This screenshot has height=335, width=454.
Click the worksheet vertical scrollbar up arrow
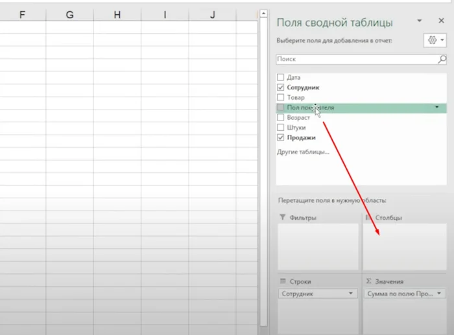[x=263, y=13]
